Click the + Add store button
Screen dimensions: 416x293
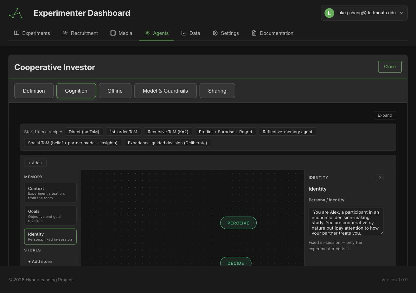click(x=50, y=261)
